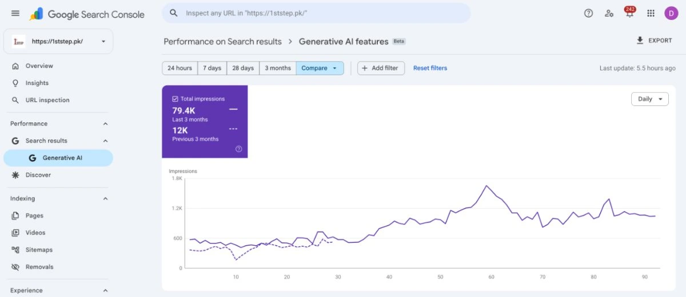Click the 12K previous impressions value
The height and width of the screenshot is (297, 686).
[x=180, y=130]
